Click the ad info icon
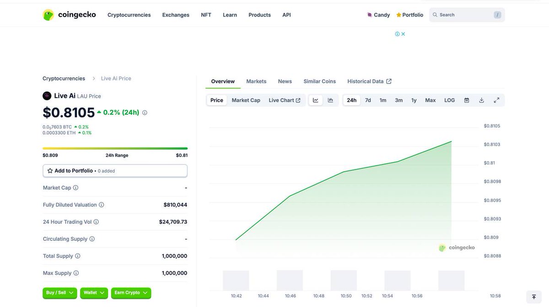The width and height of the screenshot is (549, 307). click(397, 34)
